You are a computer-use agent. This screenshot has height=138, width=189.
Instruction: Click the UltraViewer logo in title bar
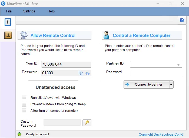pyautogui.click(x=3, y=4)
